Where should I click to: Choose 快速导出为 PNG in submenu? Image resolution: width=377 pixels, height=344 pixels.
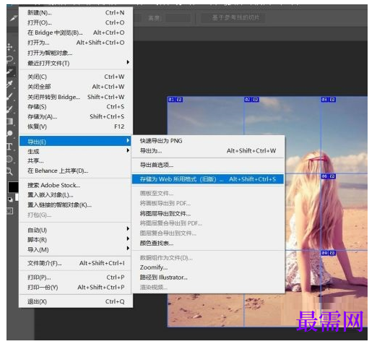(208, 141)
